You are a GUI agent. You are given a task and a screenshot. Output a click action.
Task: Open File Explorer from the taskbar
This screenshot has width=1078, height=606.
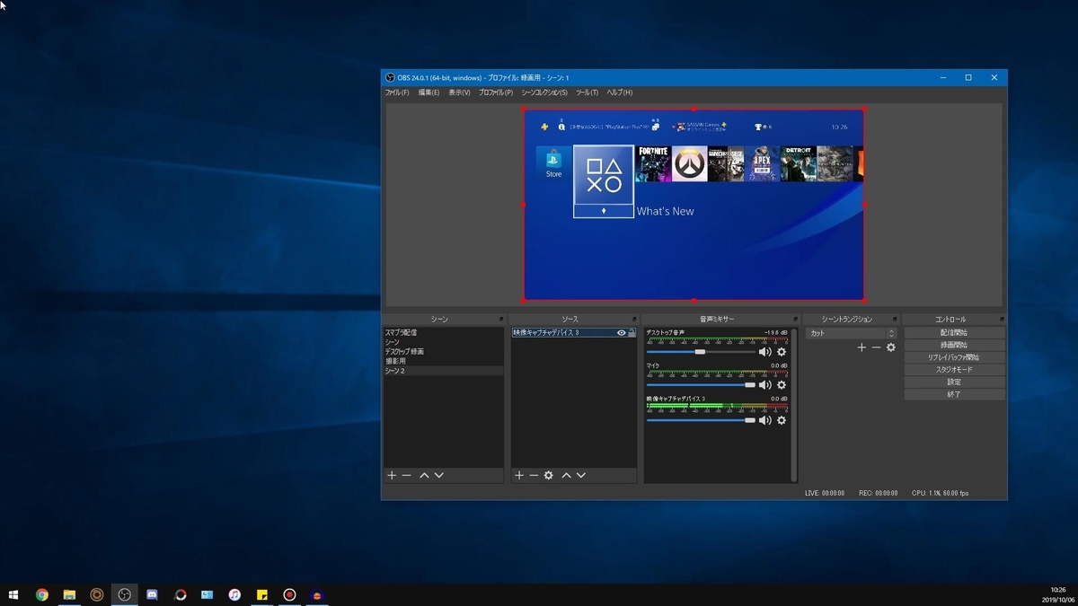(69, 594)
